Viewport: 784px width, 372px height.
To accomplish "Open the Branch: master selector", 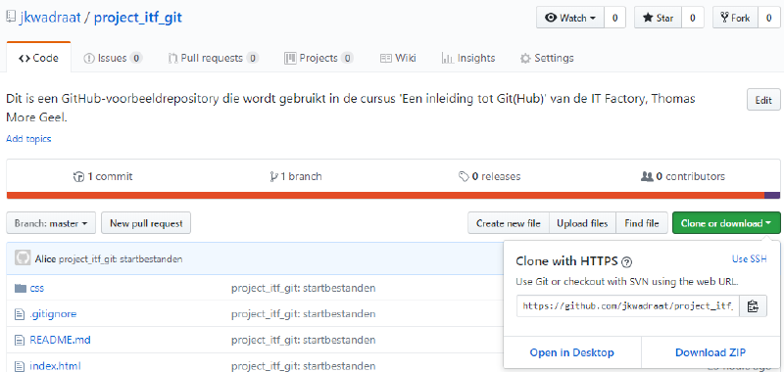I will (x=51, y=223).
